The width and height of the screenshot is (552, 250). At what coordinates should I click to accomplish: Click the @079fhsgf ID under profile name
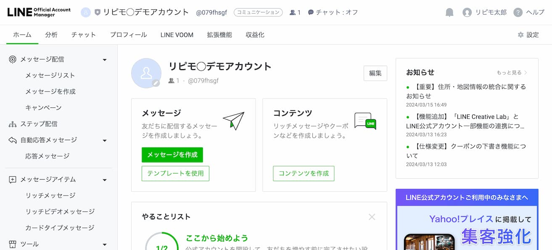click(203, 81)
